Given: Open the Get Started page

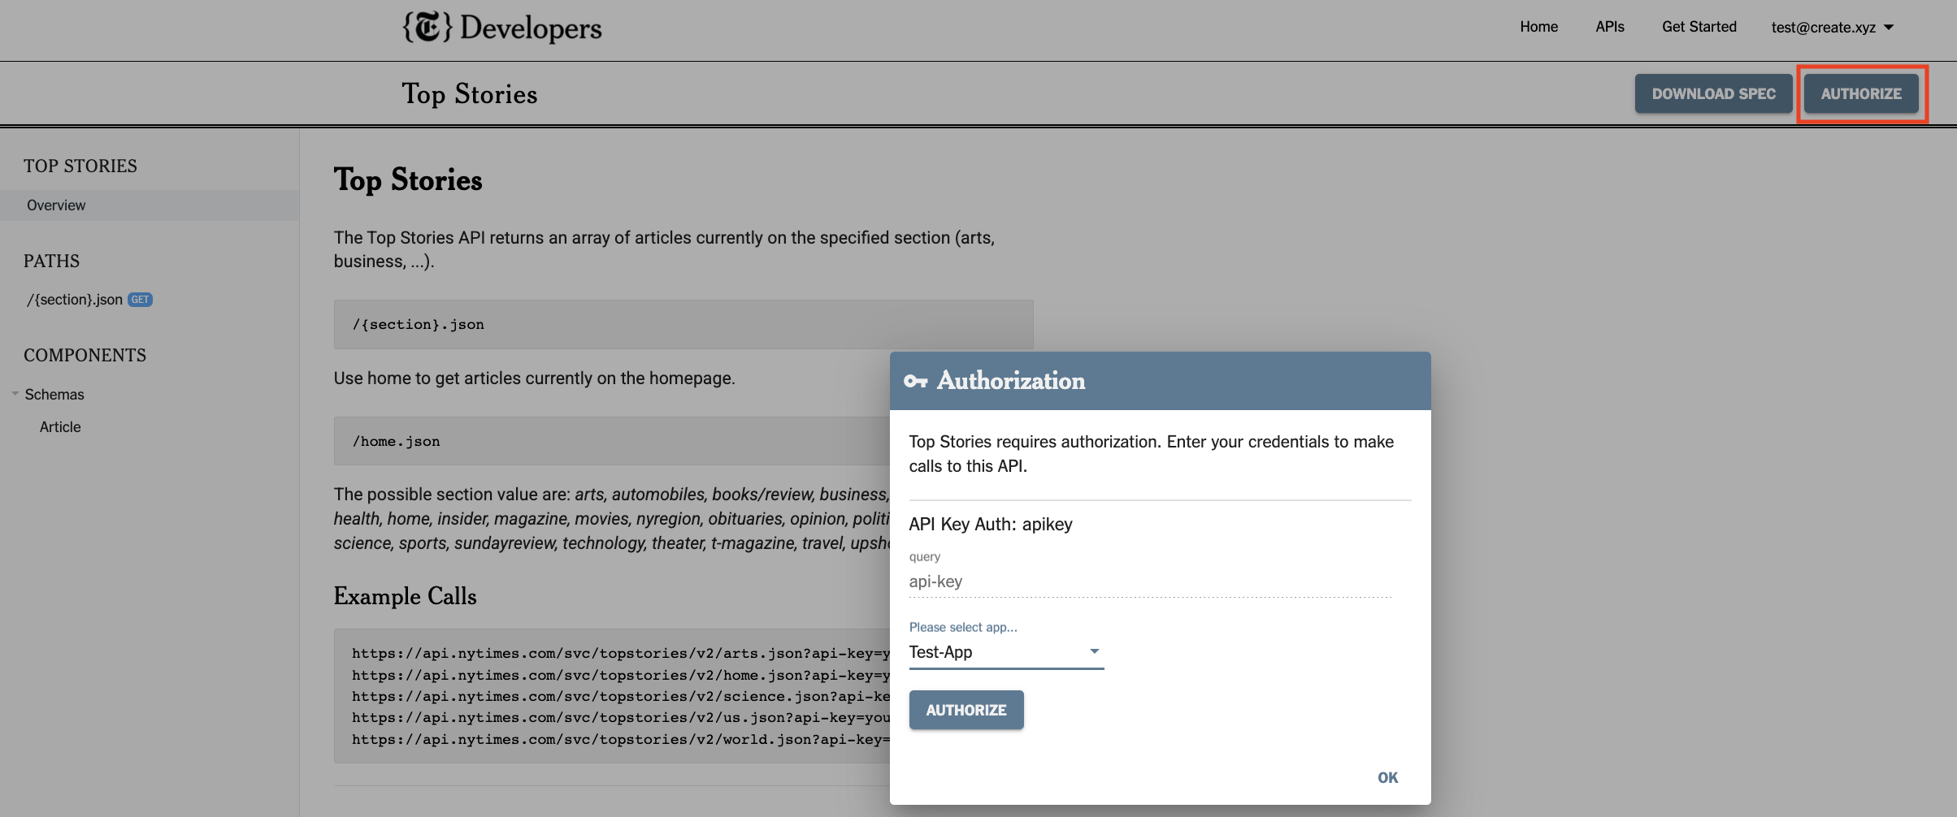Looking at the screenshot, I should [x=1699, y=27].
